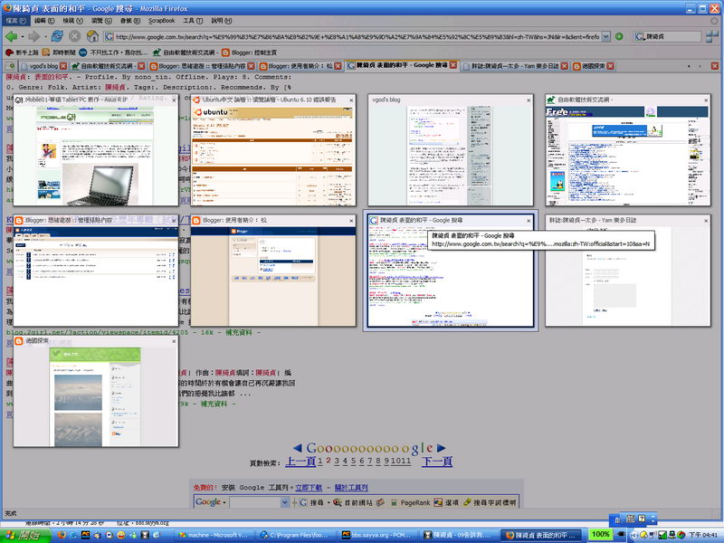Screen dimensions: 724x543
Task: Reload the page with the refresh icon
Action: coord(57,36)
